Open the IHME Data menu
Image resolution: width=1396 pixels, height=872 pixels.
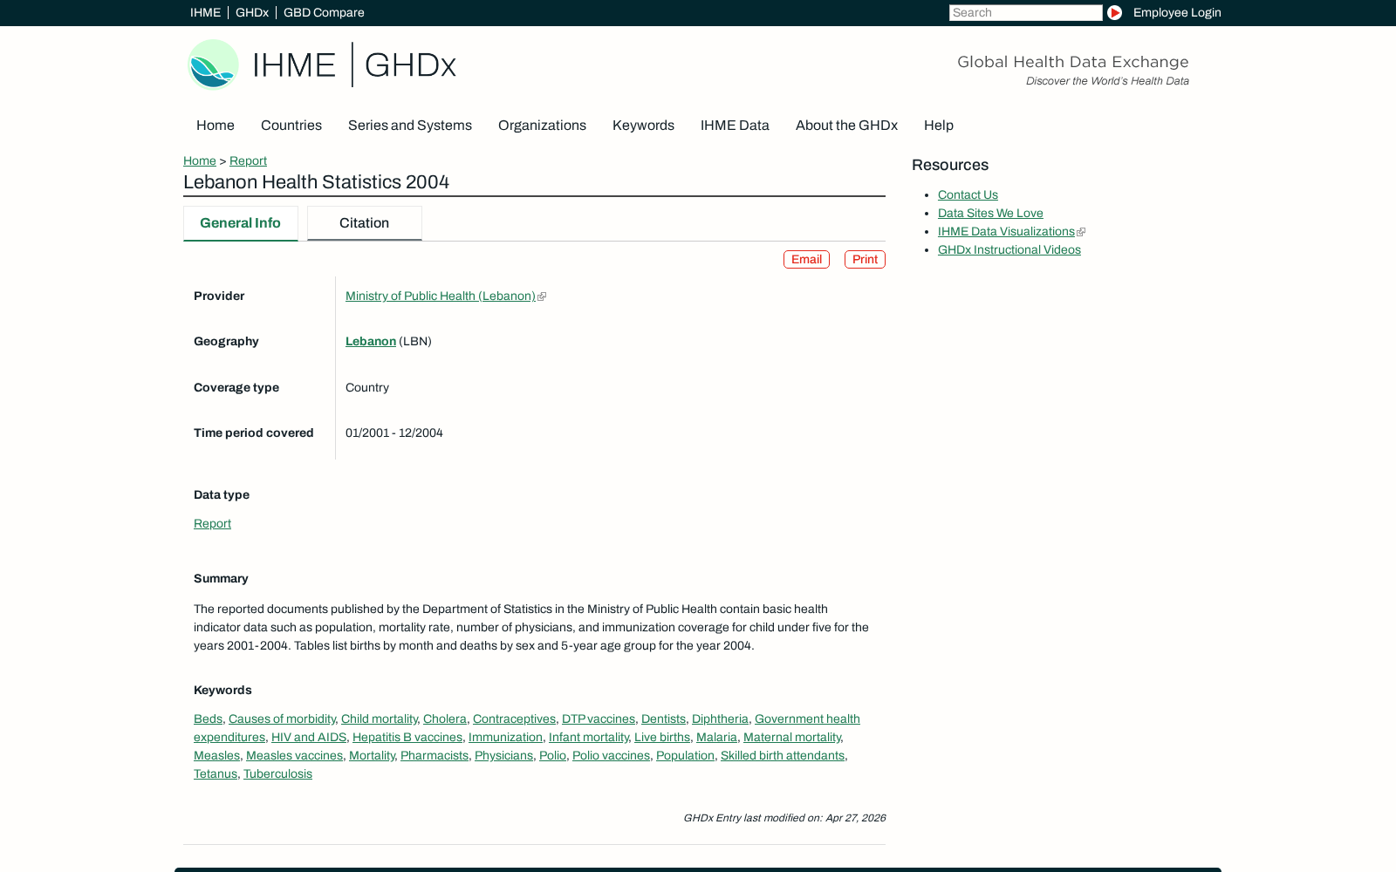coord(735,126)
